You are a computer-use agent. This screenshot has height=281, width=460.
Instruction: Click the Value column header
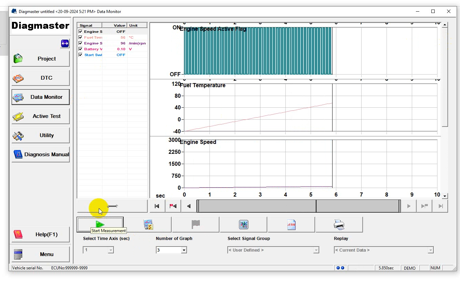[115, 25]
